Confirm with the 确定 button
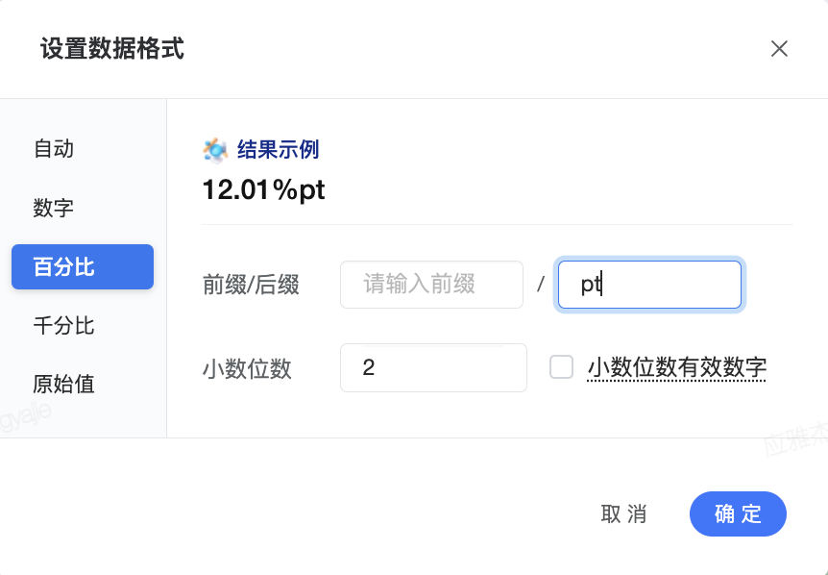This screenshot has width=828, height=575. click(738, 513)
